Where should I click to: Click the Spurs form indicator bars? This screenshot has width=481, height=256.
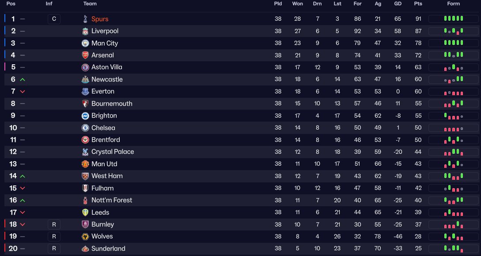click(454, 19)
